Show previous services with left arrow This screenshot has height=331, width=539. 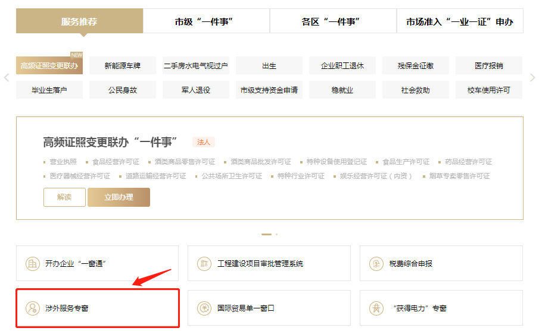6,77
